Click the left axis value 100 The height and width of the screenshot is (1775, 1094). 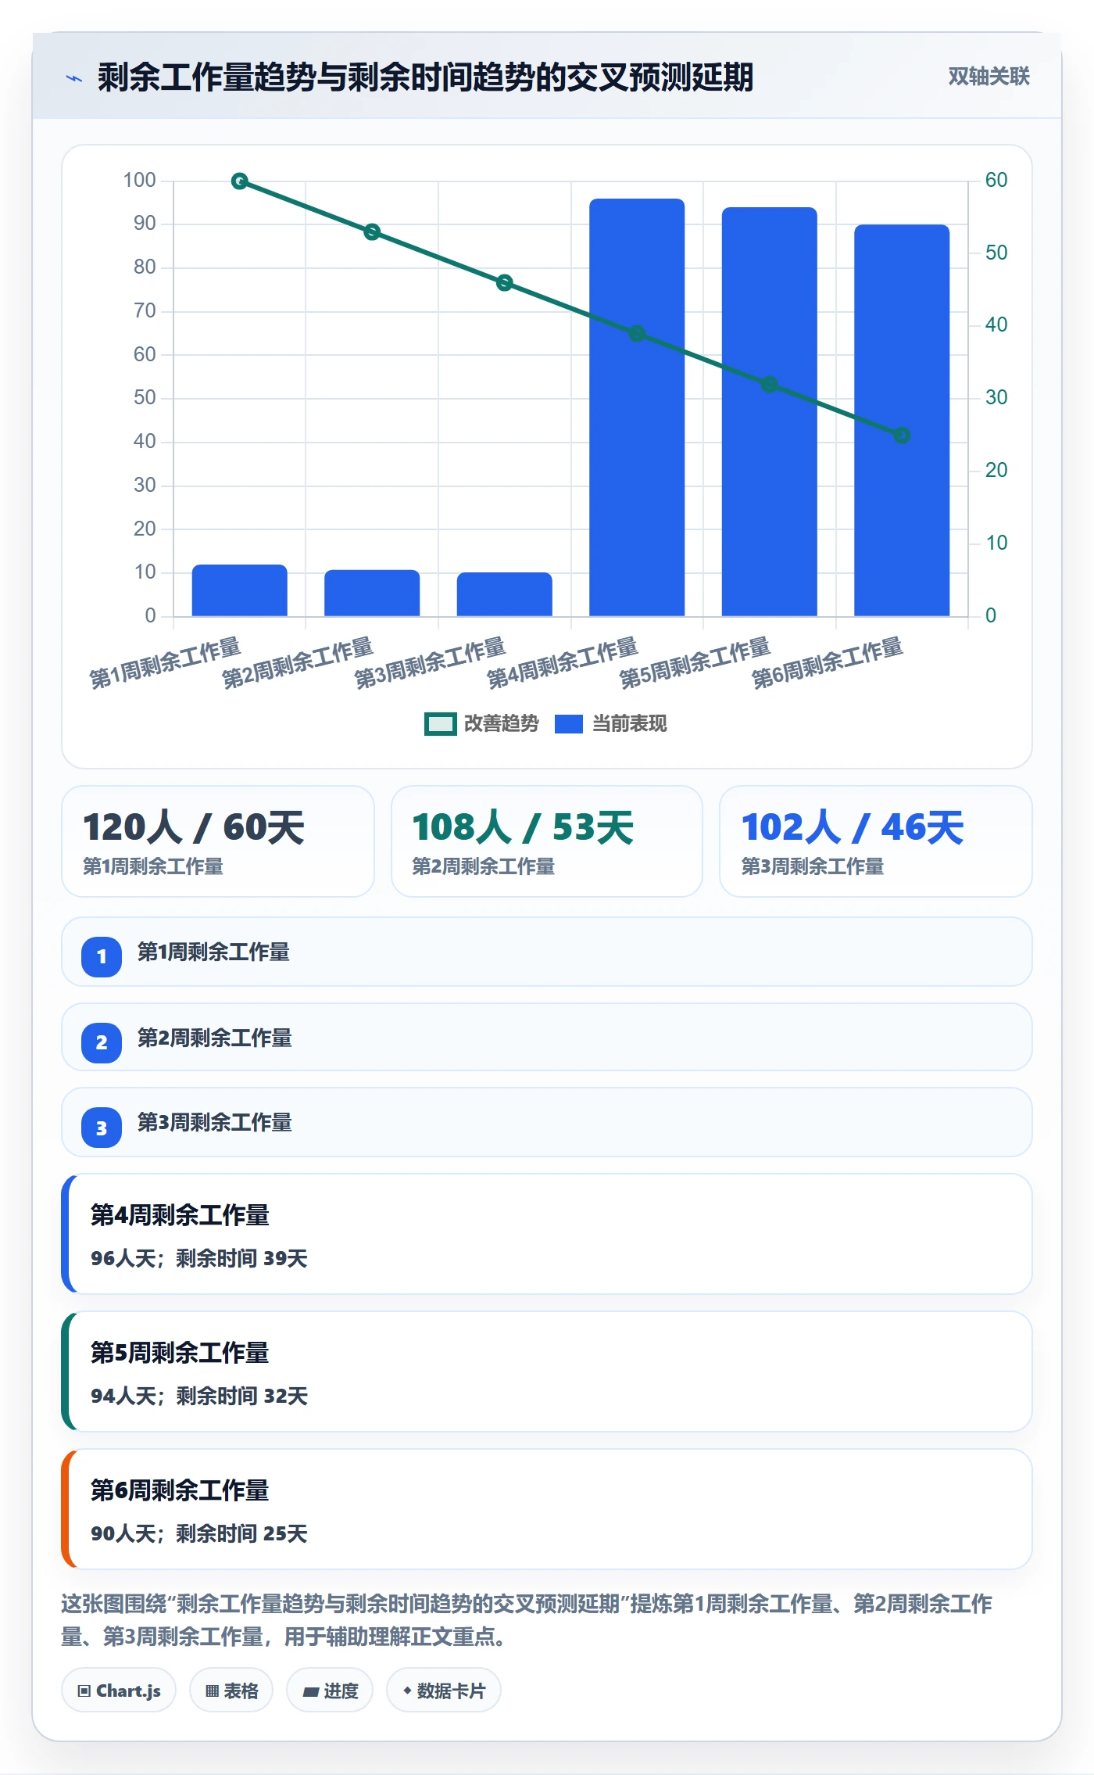point(139,181)
